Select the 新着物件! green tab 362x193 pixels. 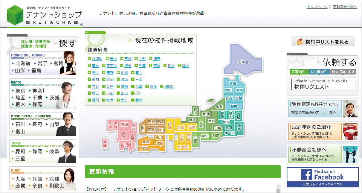coord(299,72)
